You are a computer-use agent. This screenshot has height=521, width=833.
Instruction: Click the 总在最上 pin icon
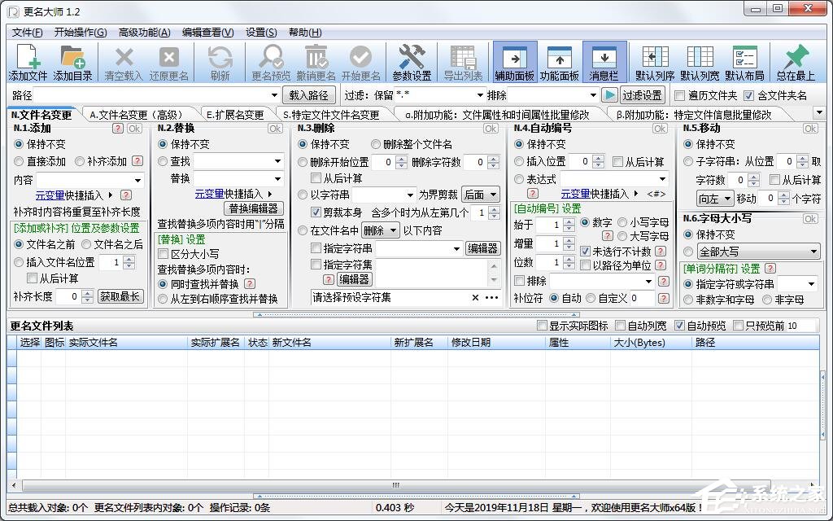coord(795,57)
